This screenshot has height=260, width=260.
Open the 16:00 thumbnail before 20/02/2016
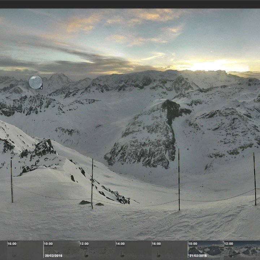pos(25,250)
